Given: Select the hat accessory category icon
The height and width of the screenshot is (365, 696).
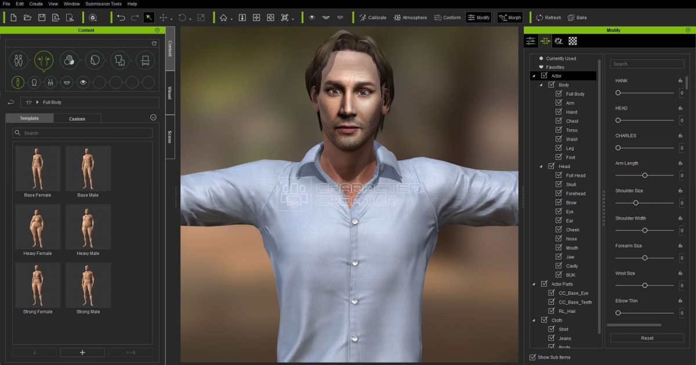Looking at the screenshot, I should coord(145,59).
